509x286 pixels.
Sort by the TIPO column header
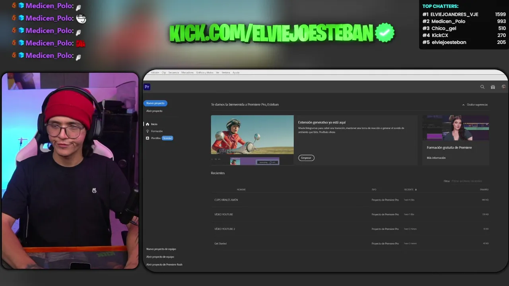pos(374,190)
